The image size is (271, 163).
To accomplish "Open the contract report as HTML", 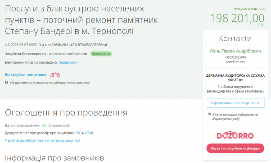I will coord(89,133).
